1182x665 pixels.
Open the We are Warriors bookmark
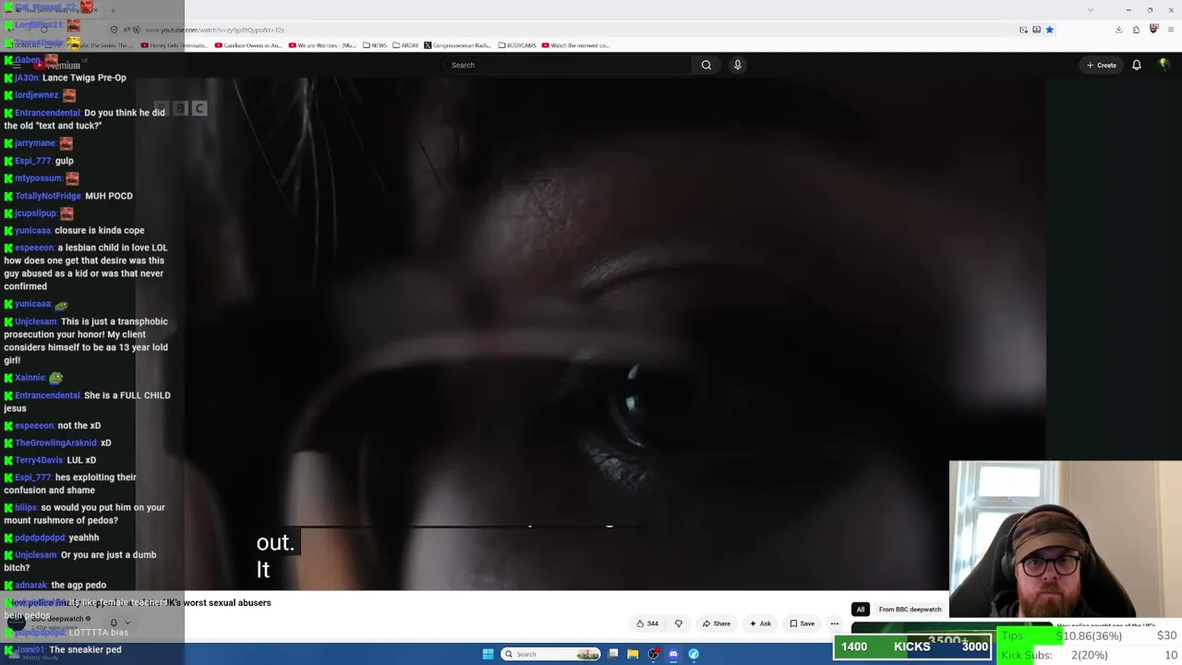tap(322, 45)
